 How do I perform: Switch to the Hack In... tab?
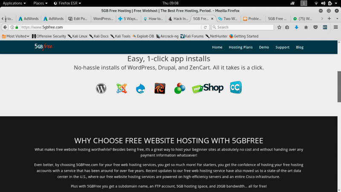click(x=178, y=19)
